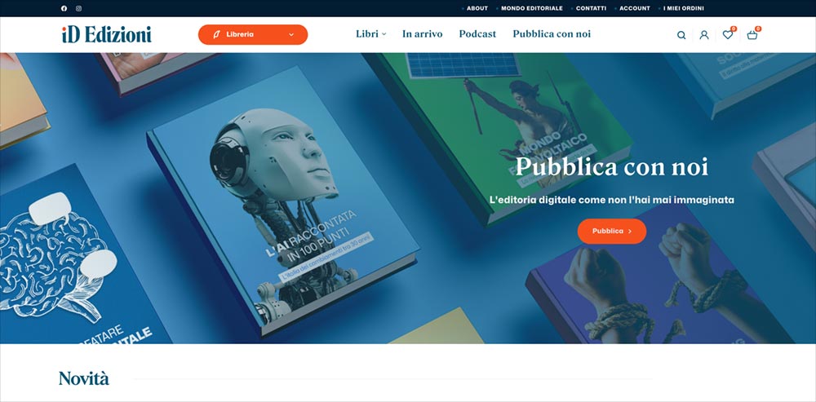
Task: Click the AI robot book cover
Action: 282,201
